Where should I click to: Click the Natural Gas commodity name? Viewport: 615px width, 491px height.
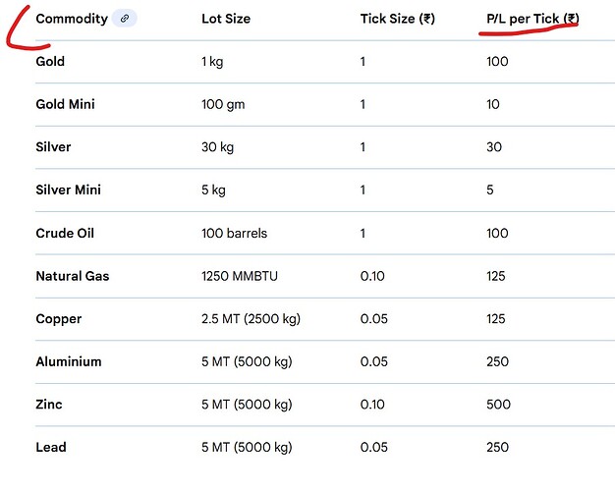coord(73,276)
